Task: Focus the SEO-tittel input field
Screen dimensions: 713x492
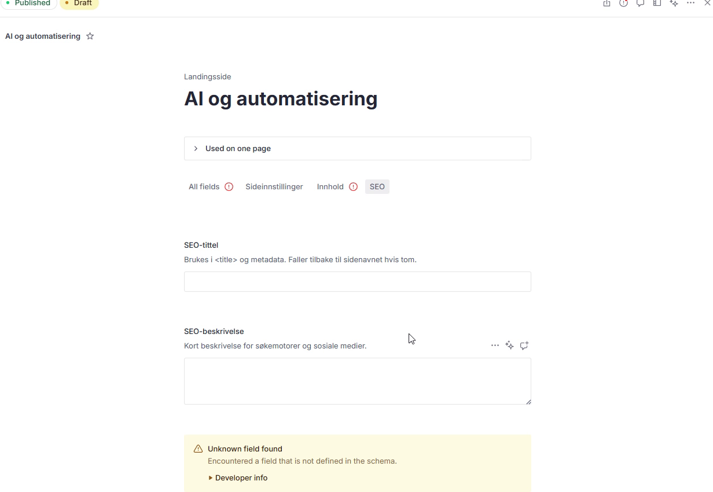Action: pos(357,281)
